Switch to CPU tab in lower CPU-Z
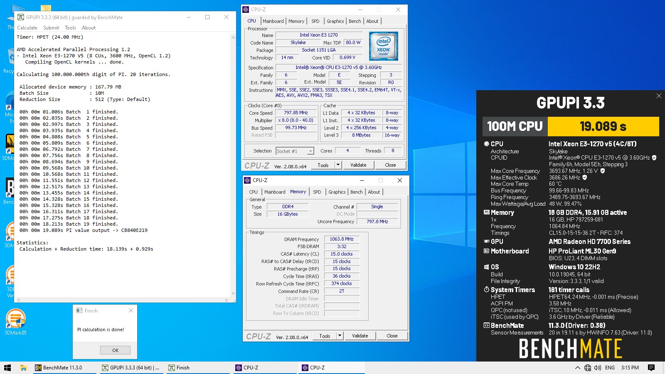 click(254, 192)
